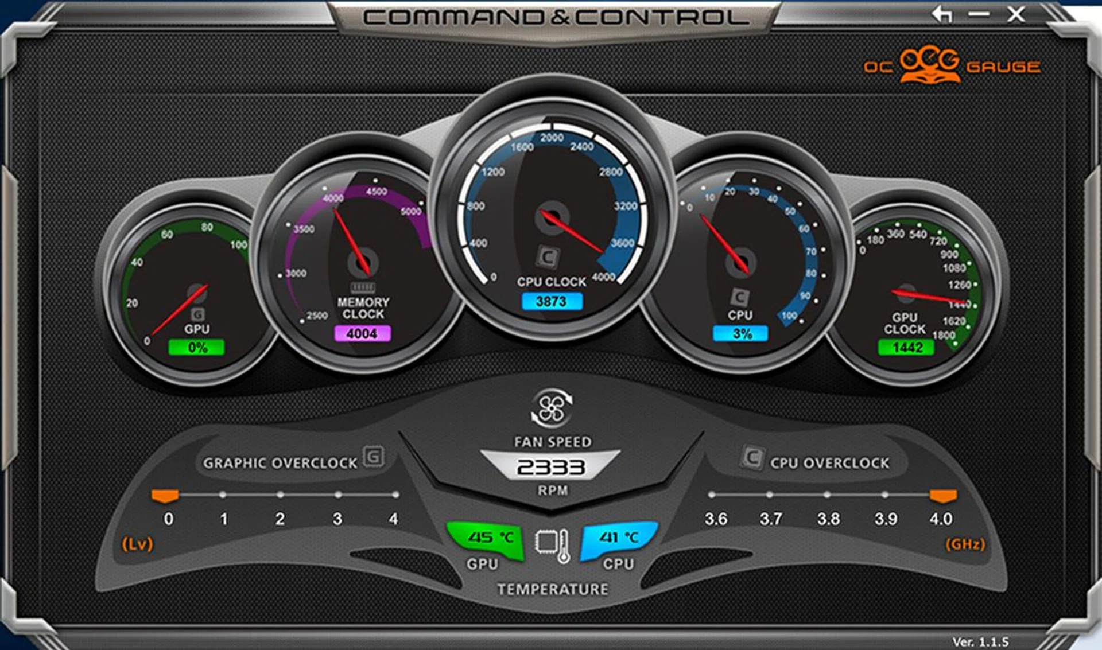Click the GPU 45 °C temperature badge
Image resolution: width=1102 pixels, height=650 pixels.
coord(489,538)
